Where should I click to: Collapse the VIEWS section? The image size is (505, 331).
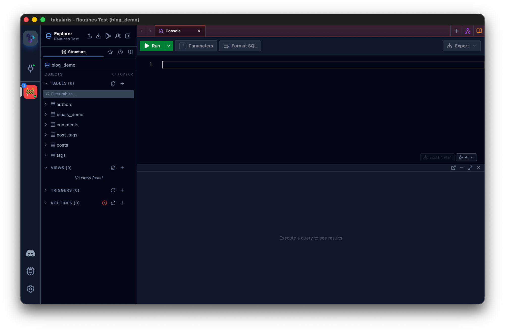point(46,168)
